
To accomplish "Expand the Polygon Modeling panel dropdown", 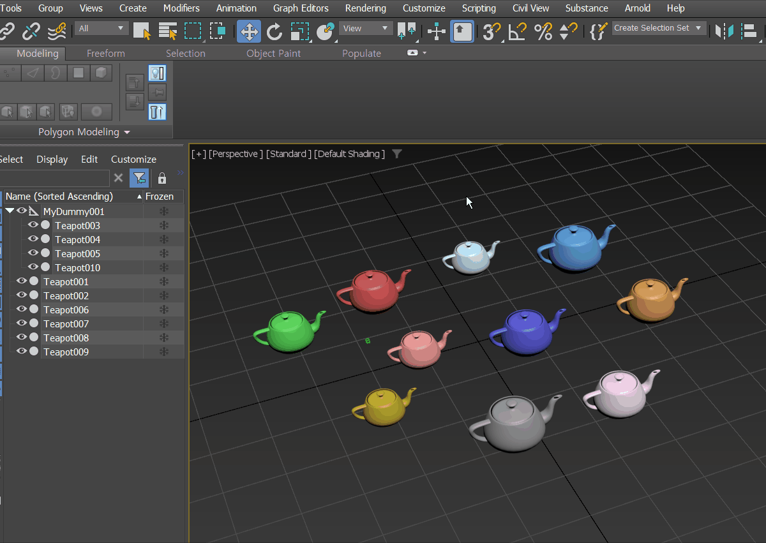I will [127, 132].
